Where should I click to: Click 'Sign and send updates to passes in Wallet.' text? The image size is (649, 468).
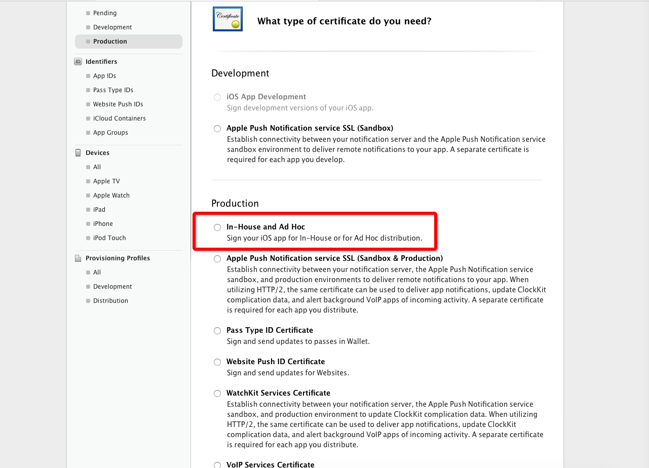click(x=298, y=341)
